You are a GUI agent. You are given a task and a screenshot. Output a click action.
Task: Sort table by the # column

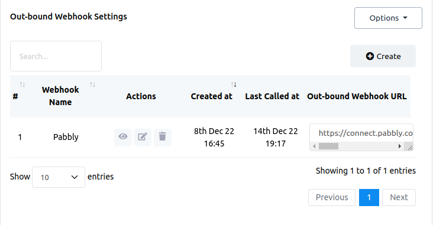click(22, 84)
